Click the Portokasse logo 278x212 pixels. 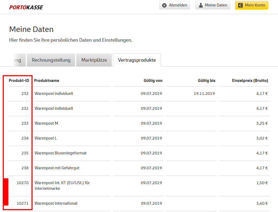click(26, 7)
